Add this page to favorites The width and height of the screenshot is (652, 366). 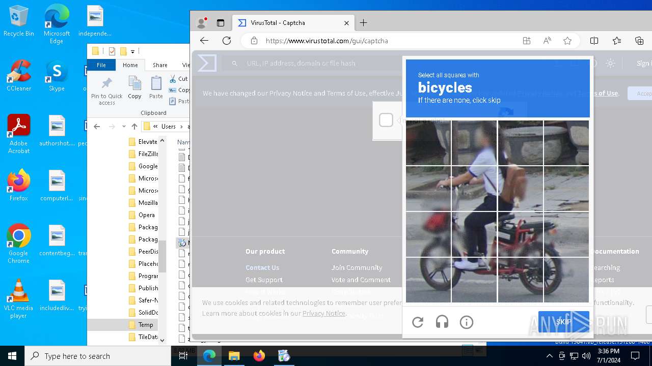point(567,41)
